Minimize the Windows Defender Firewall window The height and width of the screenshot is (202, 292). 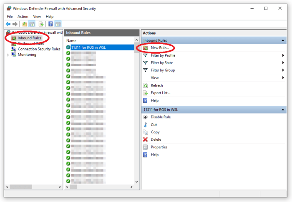tap(252, 8)
